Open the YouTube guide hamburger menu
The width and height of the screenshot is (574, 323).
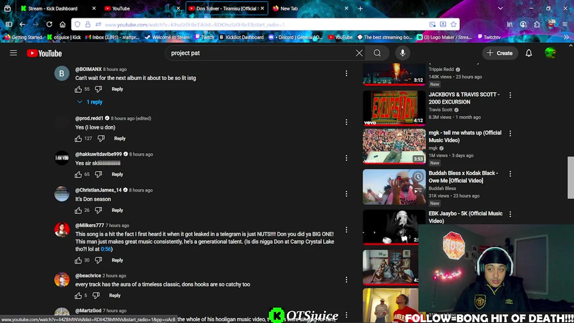tap(13, 53)
